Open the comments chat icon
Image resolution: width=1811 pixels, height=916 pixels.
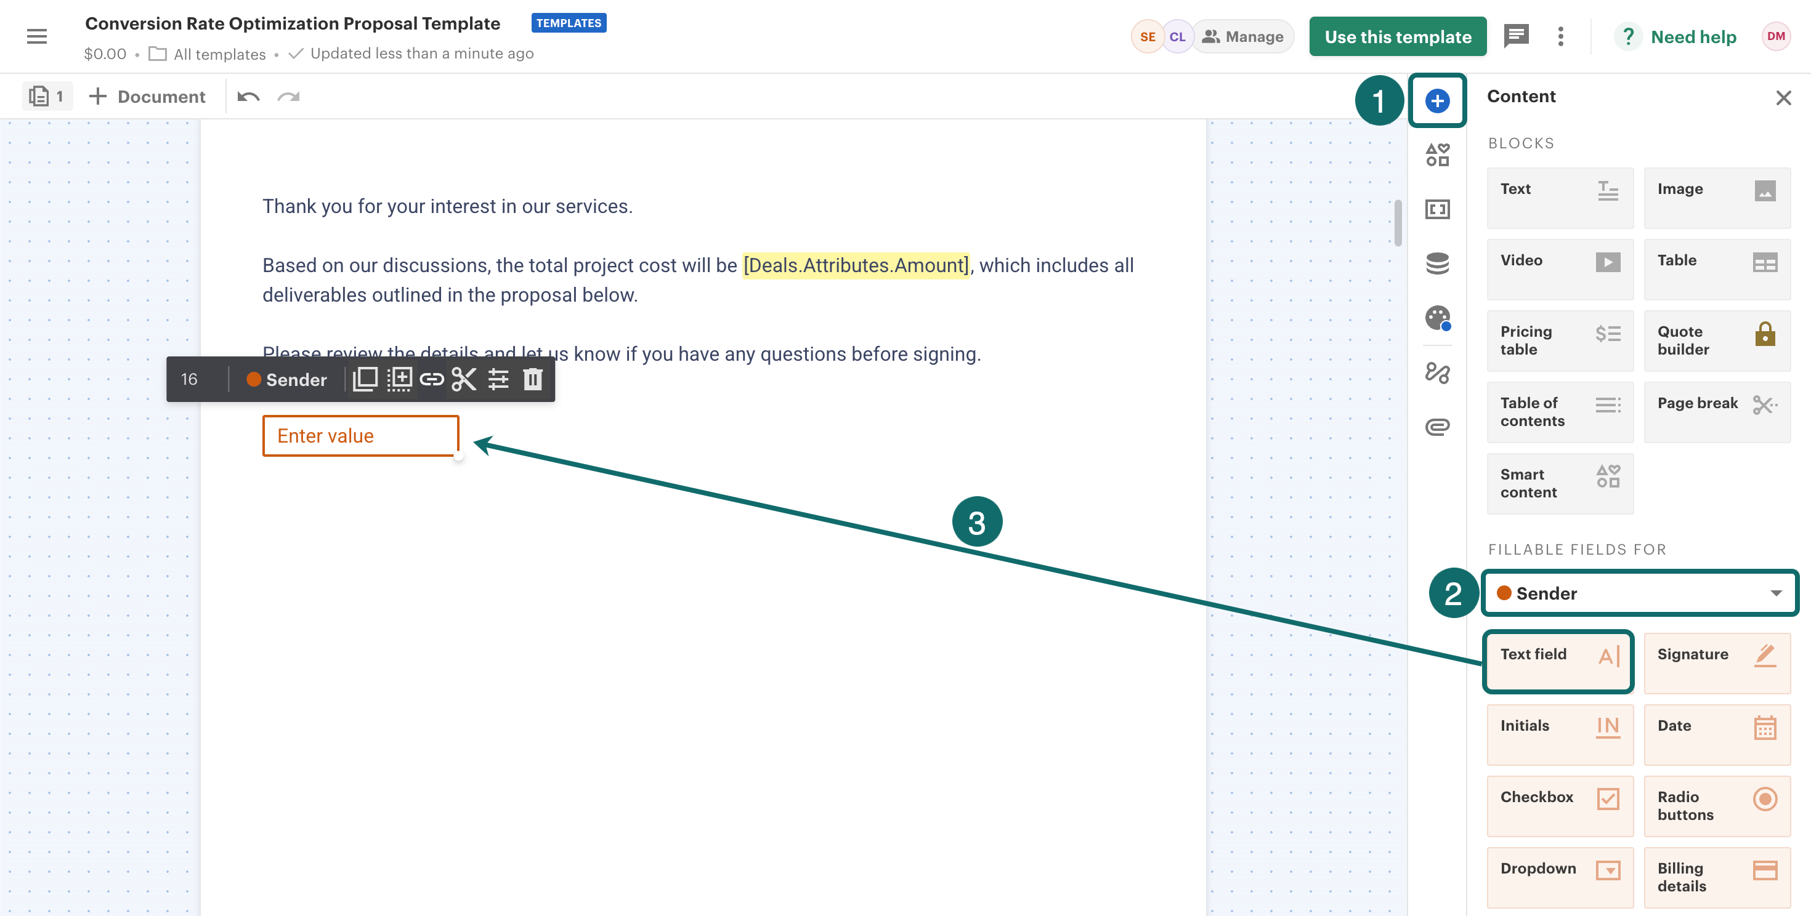pyautogui.click(x=1516, y=36)
